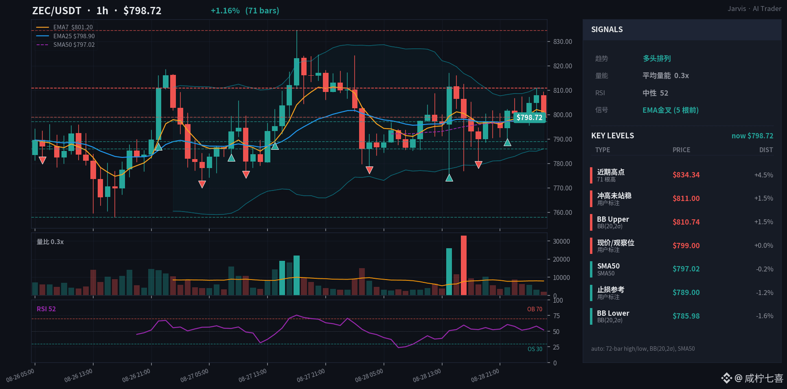Click the blue EMA25 legend line
Screen dimensions: 787x389
42,36
